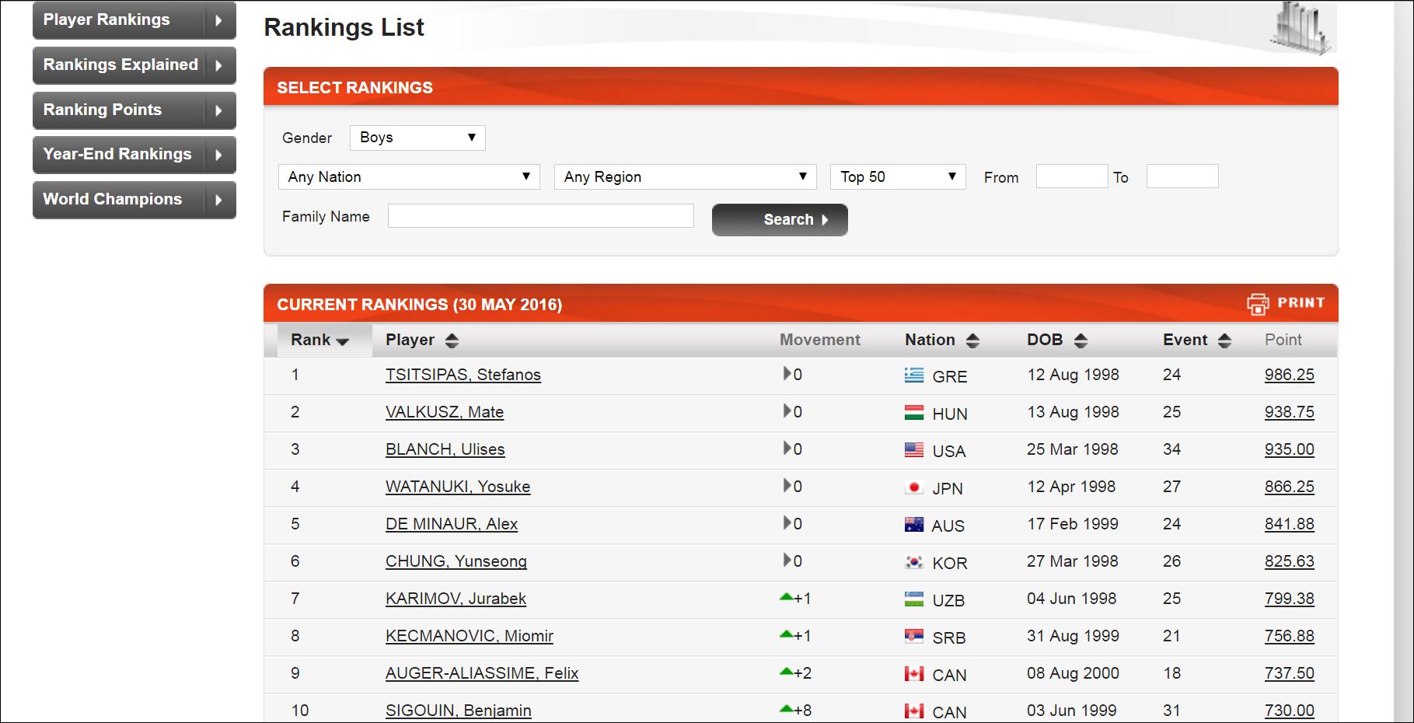The image size is (1414, 723).
Task: Open TSITSIPAS, Stefanos player link
Action: [x=463, y=375]
